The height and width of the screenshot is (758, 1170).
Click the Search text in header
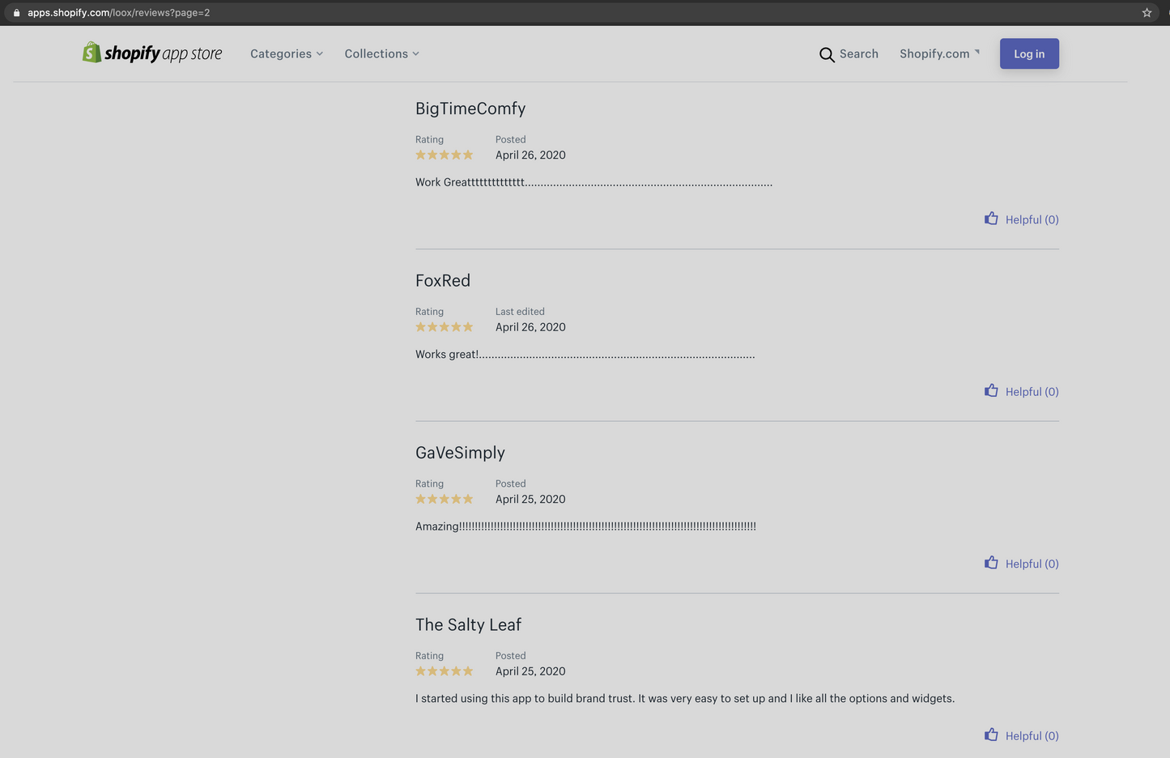[858, 53]
